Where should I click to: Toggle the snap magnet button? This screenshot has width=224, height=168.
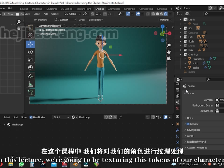pos(93,14)
